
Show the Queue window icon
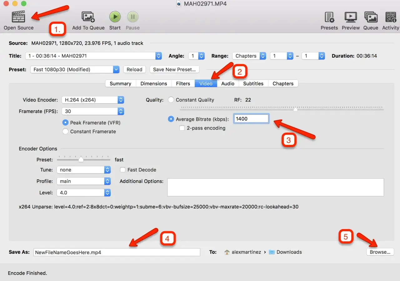371,17
